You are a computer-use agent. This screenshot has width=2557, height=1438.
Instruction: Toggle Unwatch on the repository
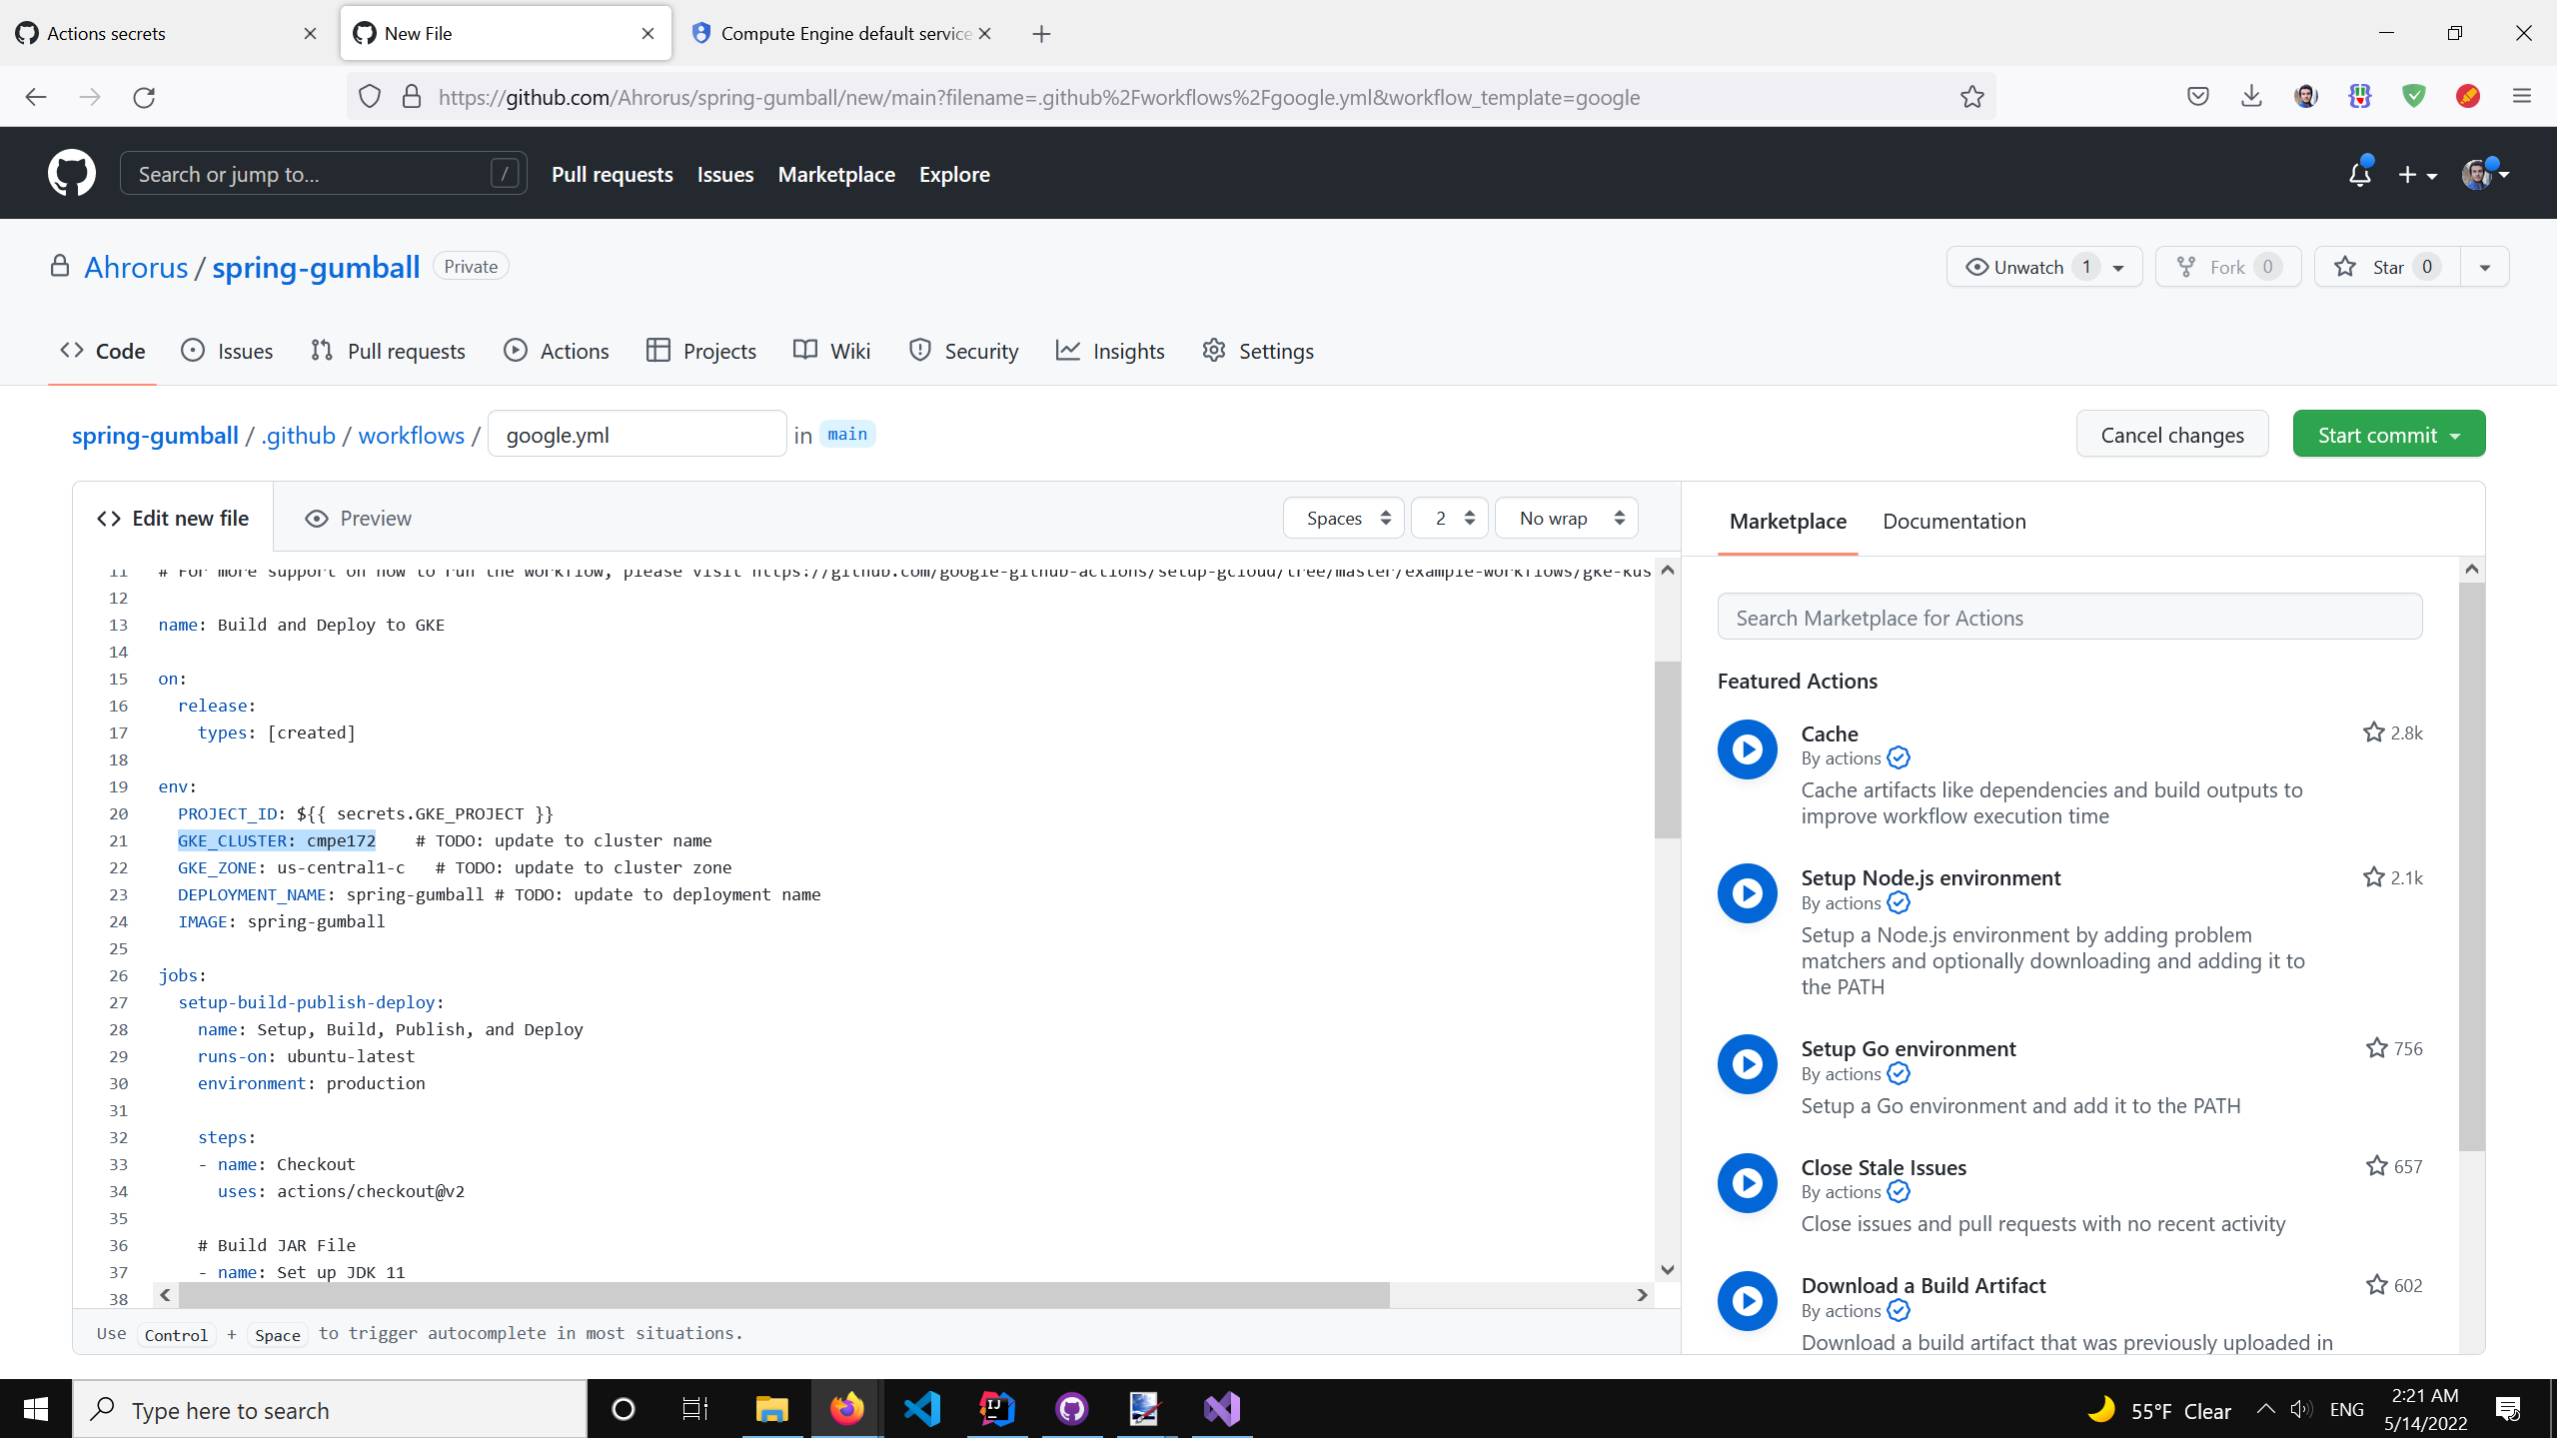click(x=2028, y=267)
